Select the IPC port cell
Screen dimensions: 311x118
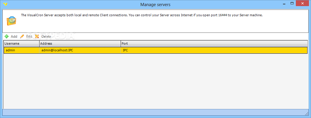tap(214, 50)
